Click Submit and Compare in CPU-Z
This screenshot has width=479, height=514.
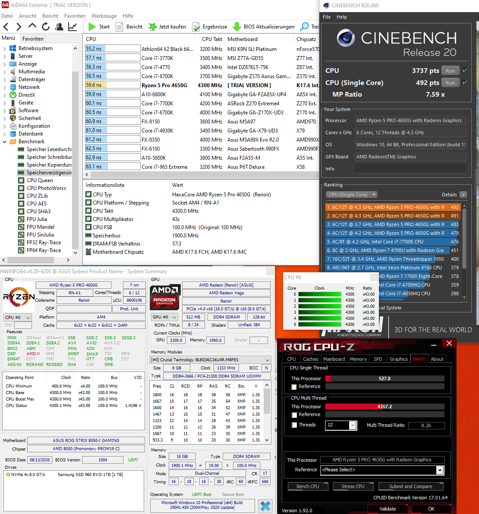coord(410,486)
